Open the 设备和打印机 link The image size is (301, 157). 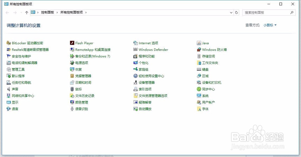(x=212, y=83)
